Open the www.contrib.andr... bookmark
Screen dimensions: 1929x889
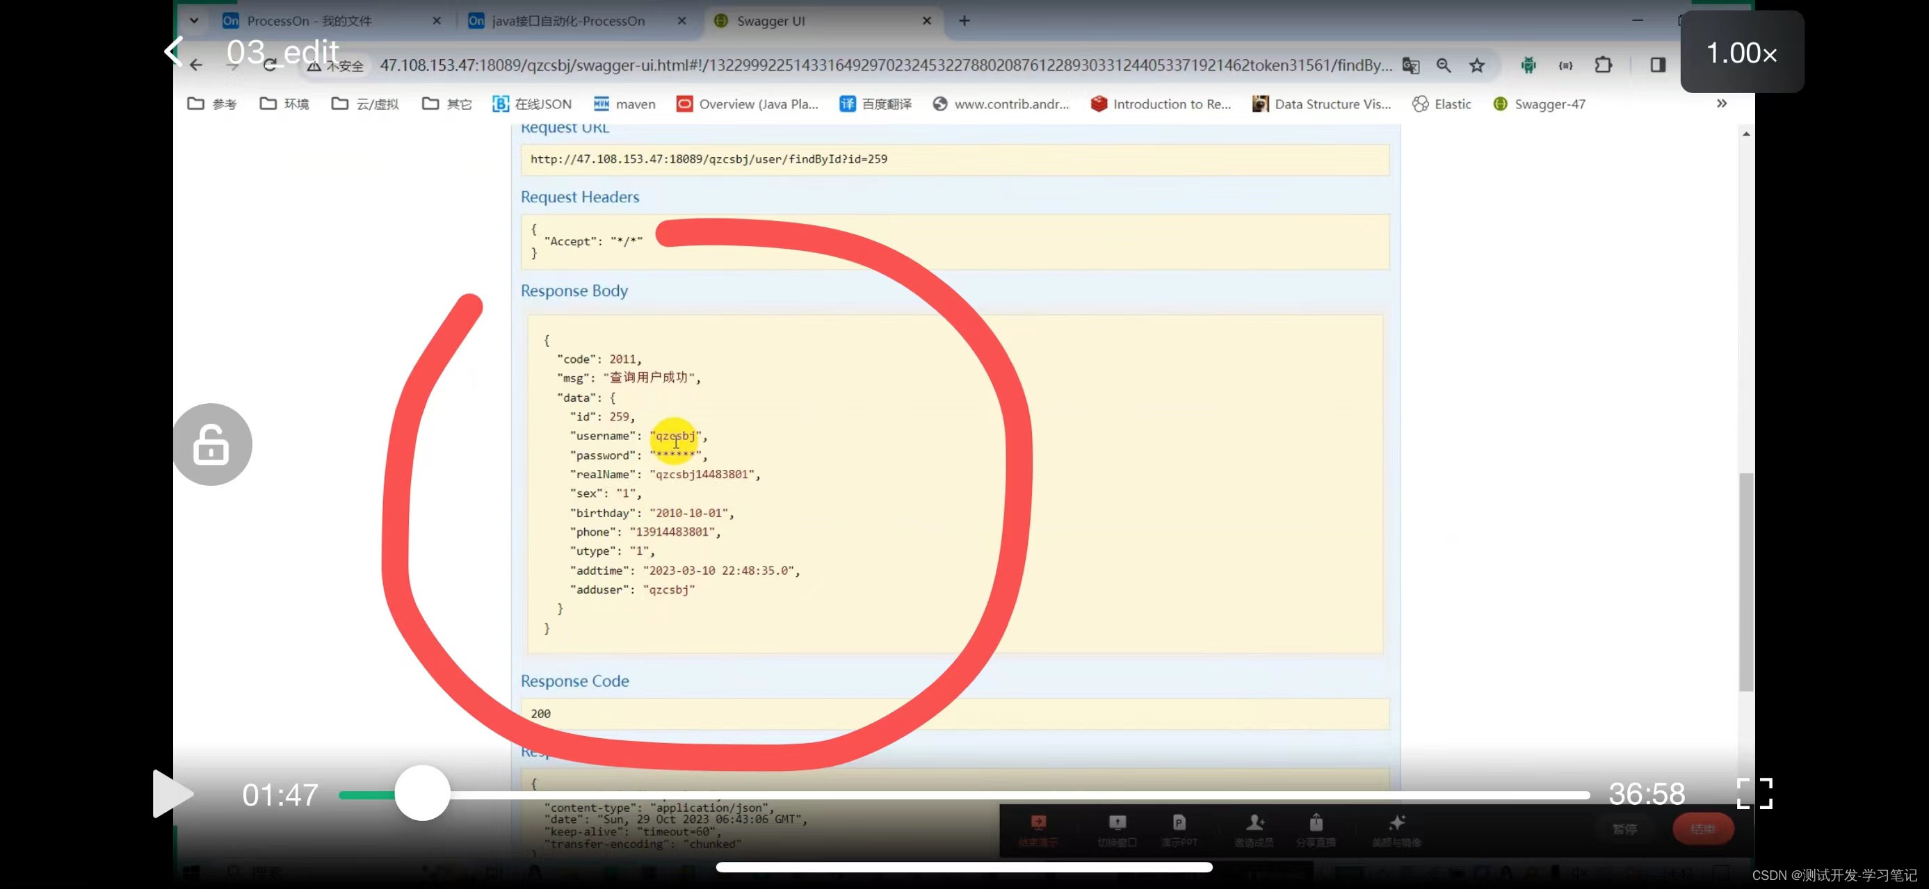1001,104
